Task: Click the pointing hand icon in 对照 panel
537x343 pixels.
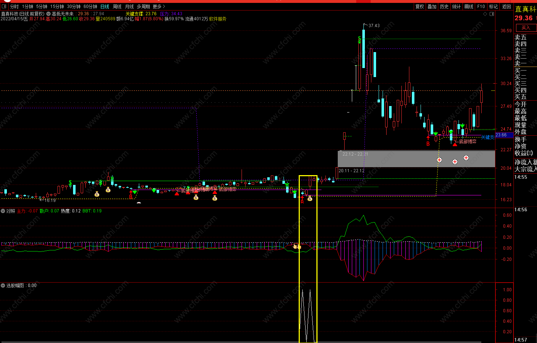Action: [295, 246]
